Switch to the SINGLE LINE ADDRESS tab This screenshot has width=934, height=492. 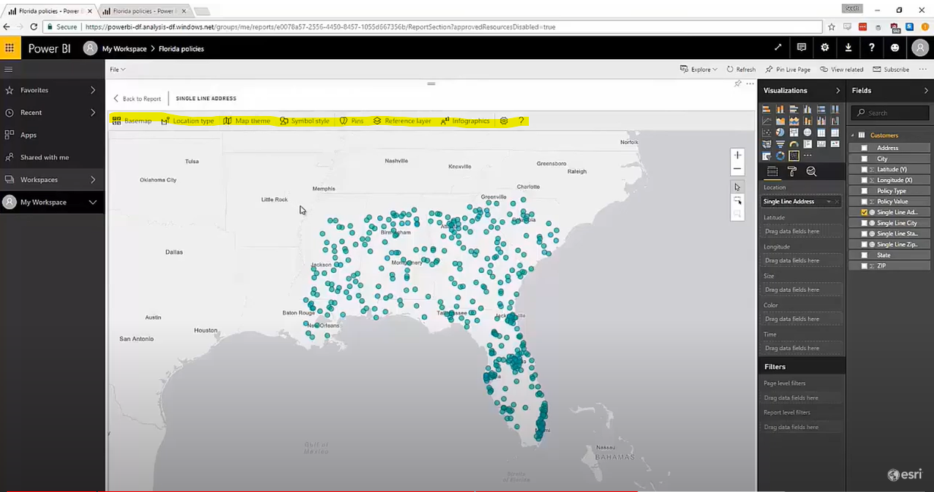pyautogui.click(x=206, y=98)
